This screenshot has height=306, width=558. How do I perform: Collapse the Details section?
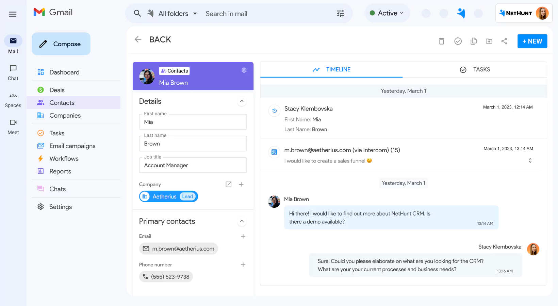point(242,101)
